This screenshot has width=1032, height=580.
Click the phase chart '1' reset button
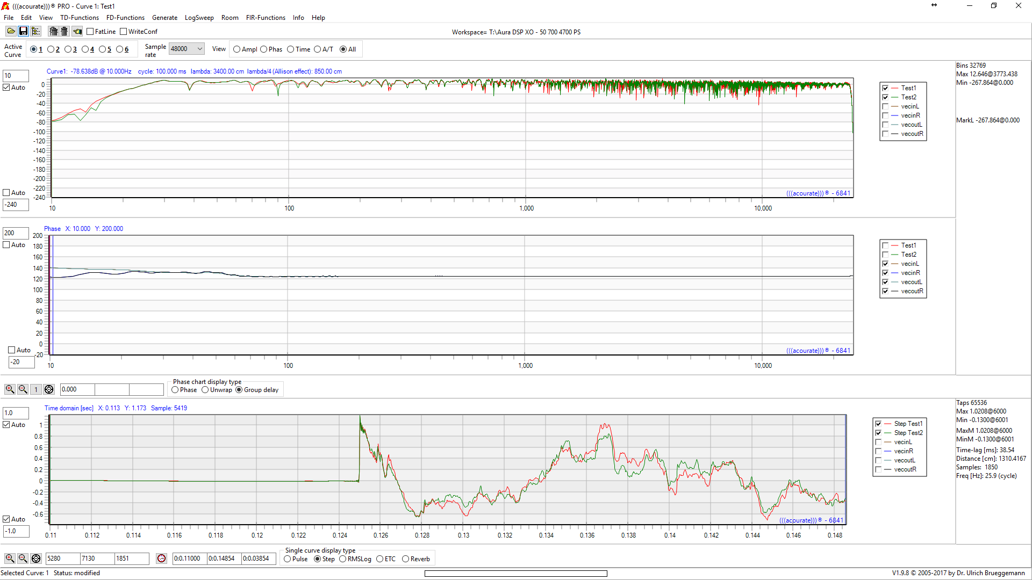point(36,389)
